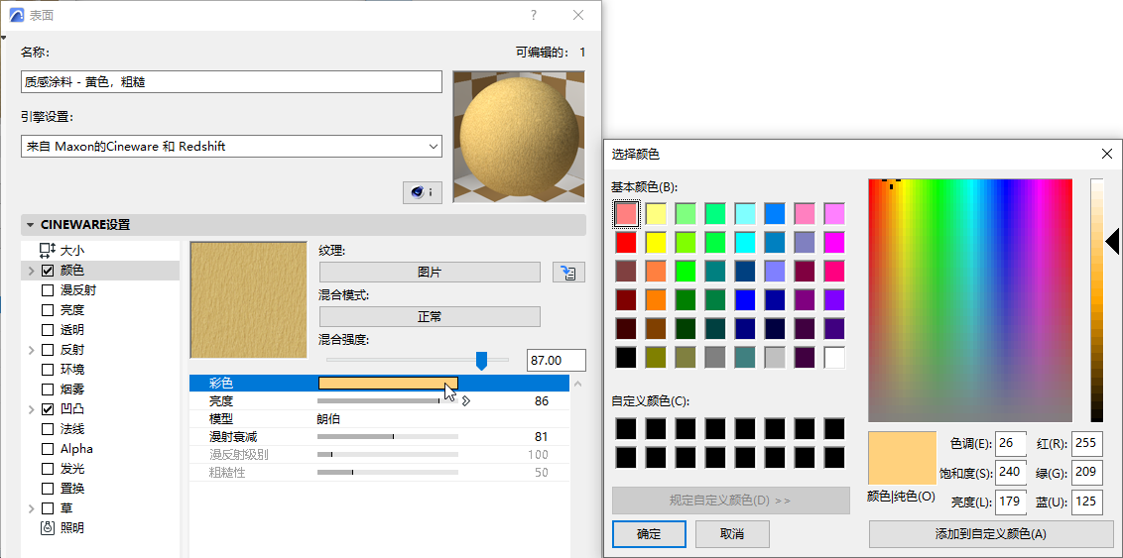Enable the Alpha checkbox

(x=48, y=449)
